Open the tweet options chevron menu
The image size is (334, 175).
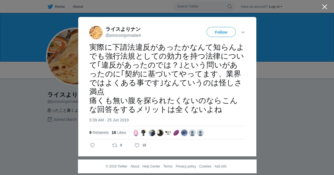click(243, 32)
